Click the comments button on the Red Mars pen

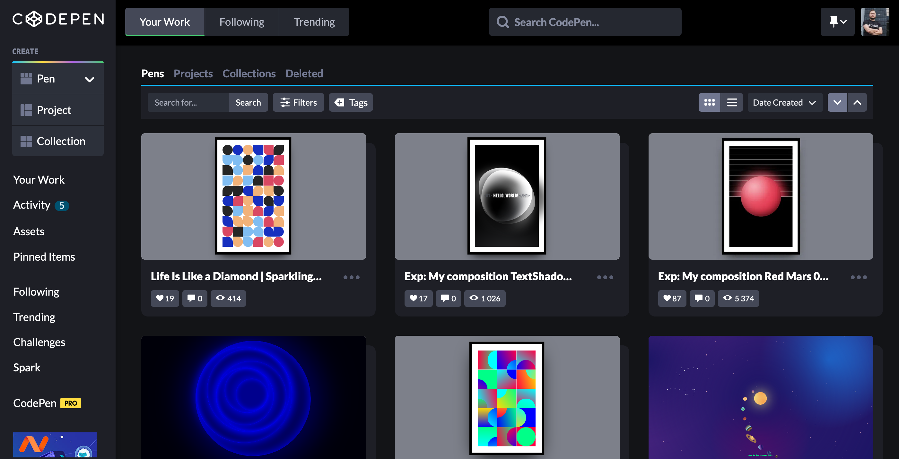pos(702,299)
